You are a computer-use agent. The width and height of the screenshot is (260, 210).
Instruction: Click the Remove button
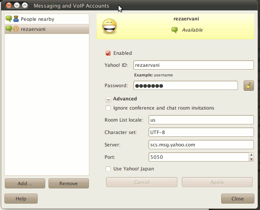click(x=69, y=183)
